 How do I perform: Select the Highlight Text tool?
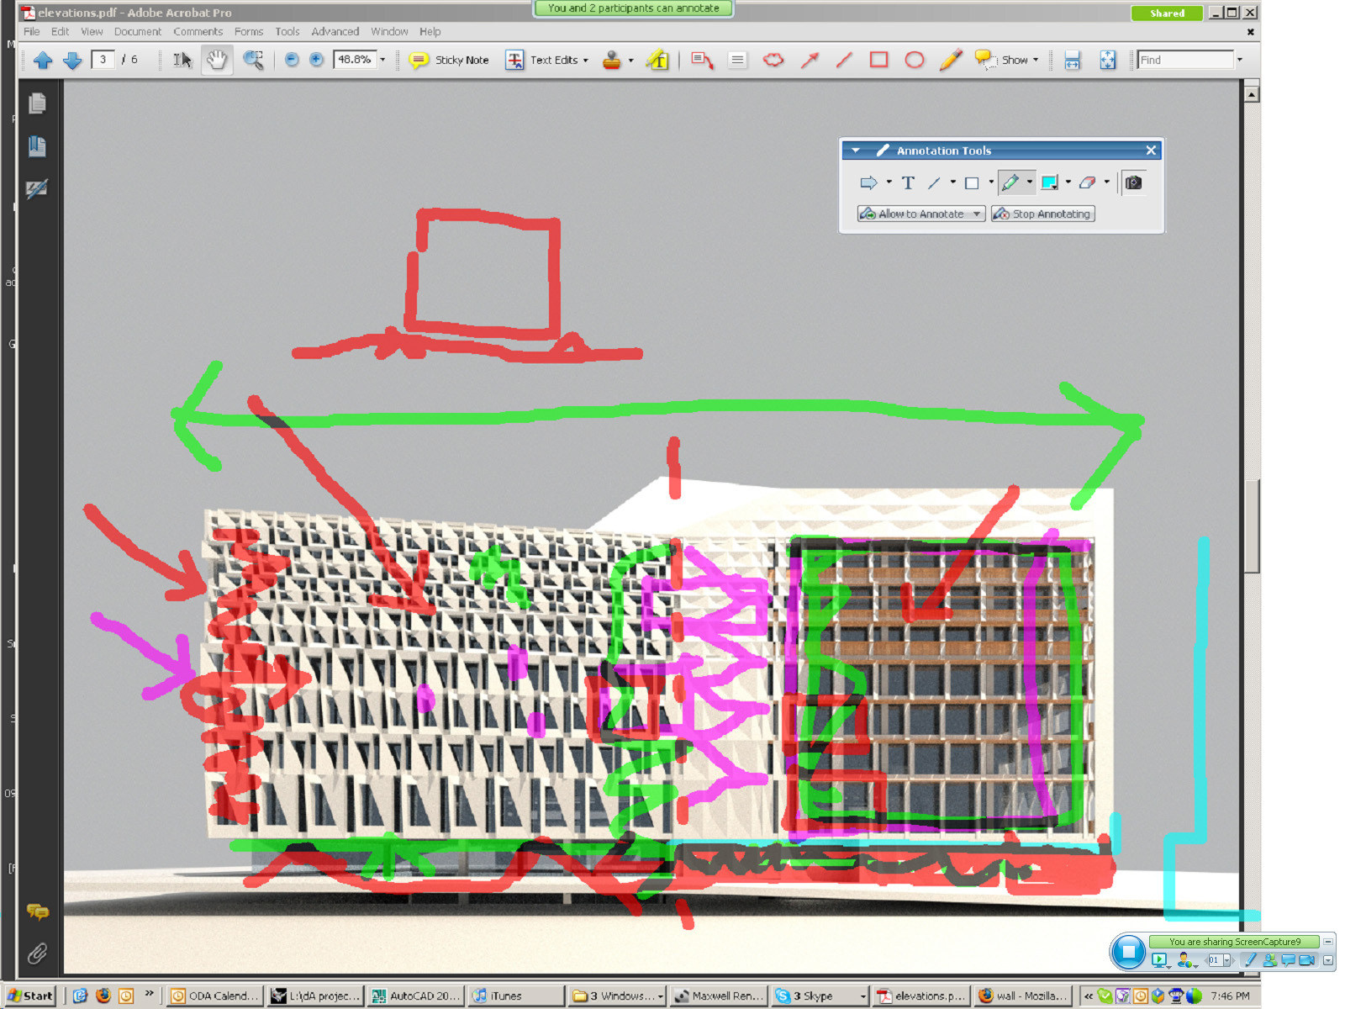point(657,60)
